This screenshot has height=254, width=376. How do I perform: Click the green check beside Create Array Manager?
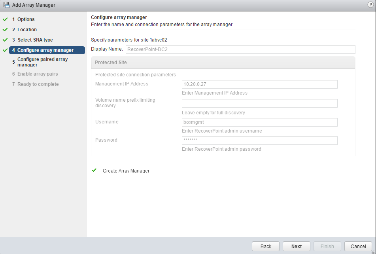point(94,171)
